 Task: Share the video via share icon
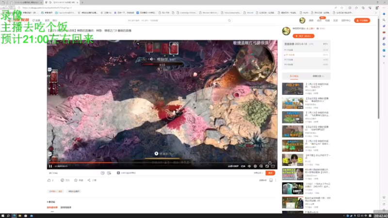[89, 180]
